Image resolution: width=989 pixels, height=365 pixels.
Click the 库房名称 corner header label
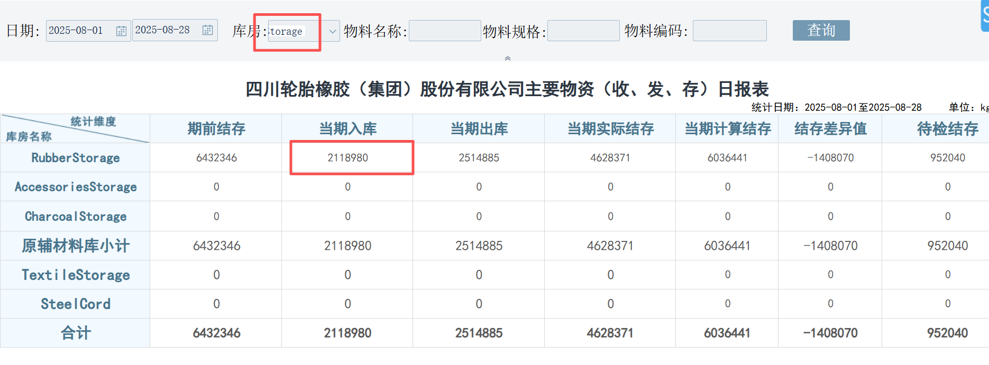29,137
